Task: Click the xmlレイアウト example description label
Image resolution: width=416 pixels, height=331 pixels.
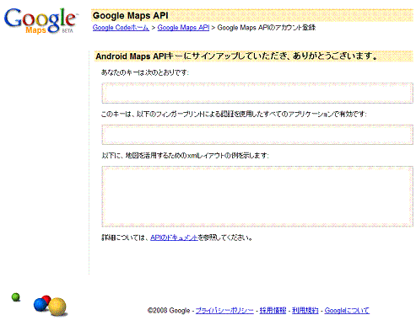Action: [185, 155]
